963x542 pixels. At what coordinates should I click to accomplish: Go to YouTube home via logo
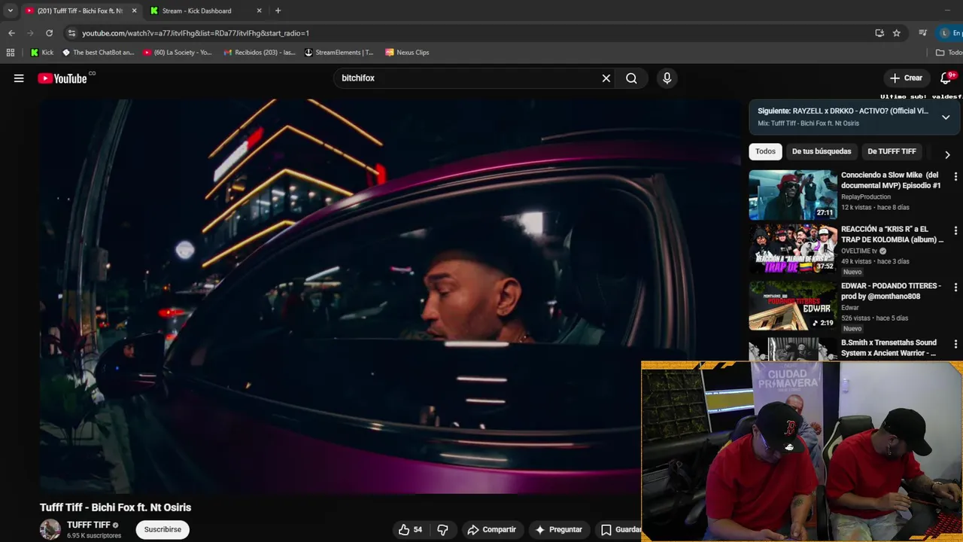(x=62, y=78)
